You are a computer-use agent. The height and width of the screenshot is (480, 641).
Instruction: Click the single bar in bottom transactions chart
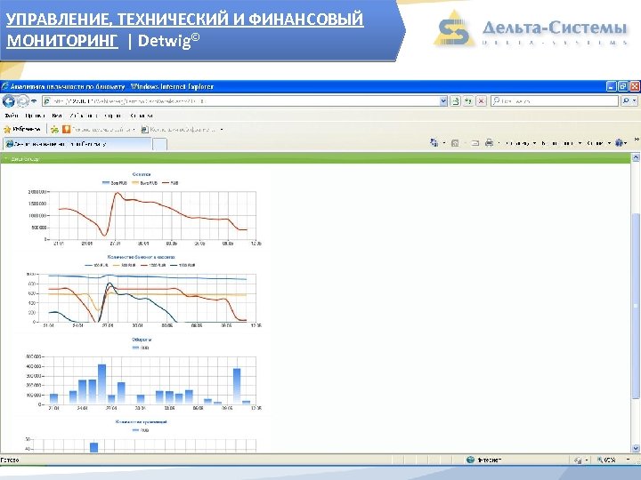click(x=94, y=447)
